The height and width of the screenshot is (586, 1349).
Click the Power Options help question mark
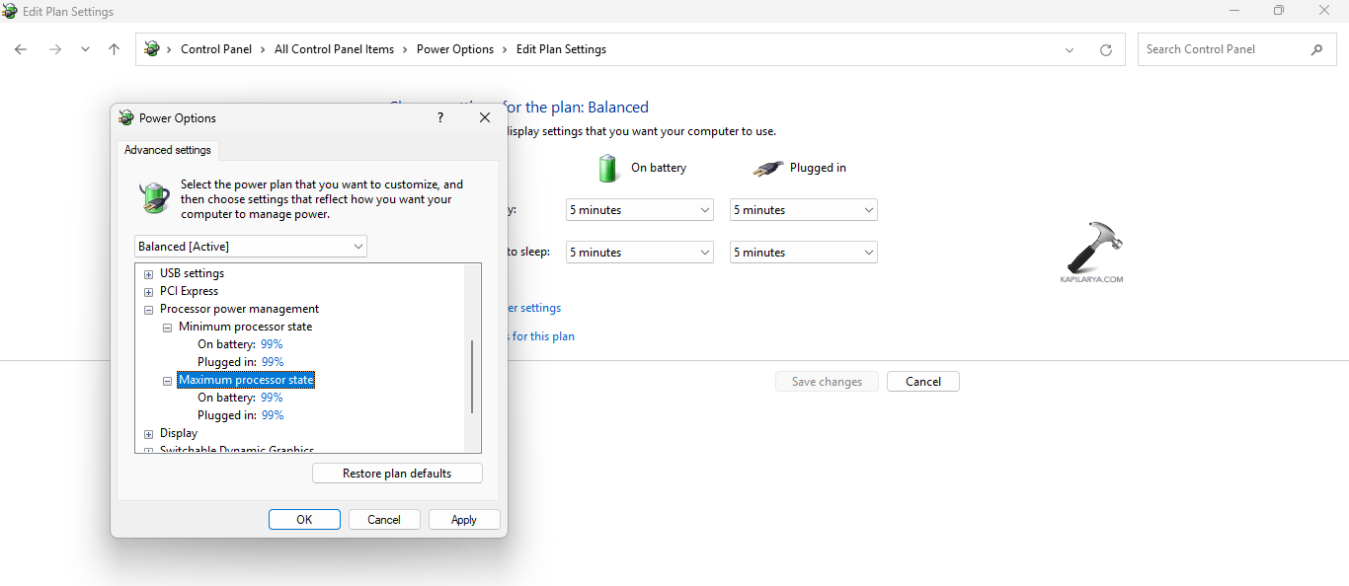[439, 116]
